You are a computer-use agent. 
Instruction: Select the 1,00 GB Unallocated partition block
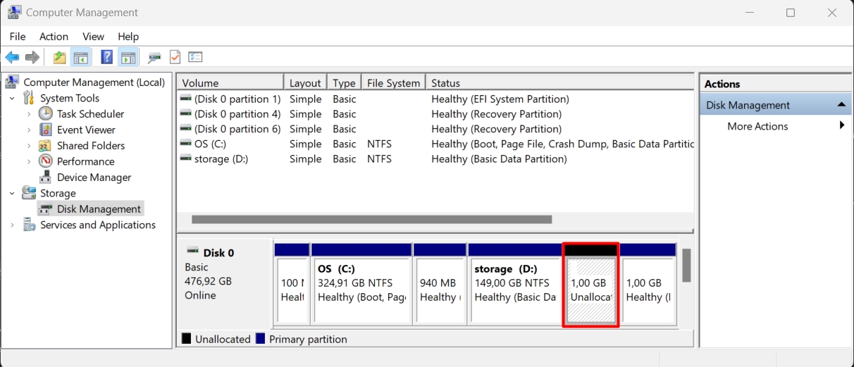point(590,285)
